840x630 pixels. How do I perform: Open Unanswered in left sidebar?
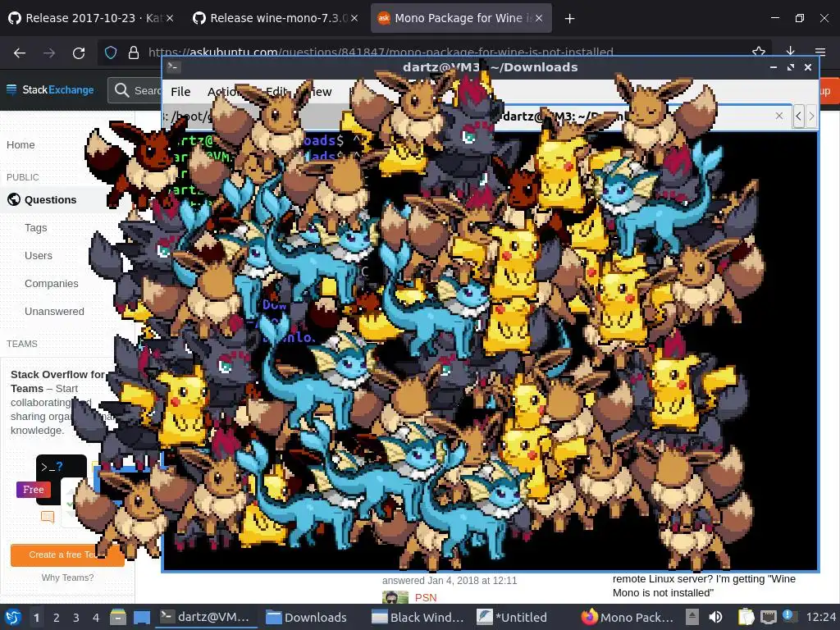coord(54,311)
